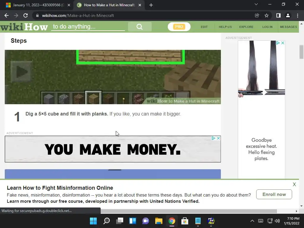Open MESSAGES in the wikiHow header

[x=288, y=27]
